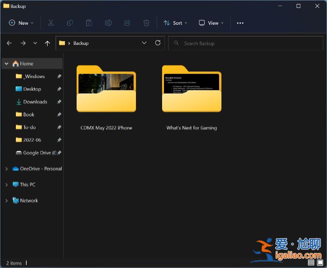
Task: Click the Share icon in toolbar
Action: [x=127, y=23]
